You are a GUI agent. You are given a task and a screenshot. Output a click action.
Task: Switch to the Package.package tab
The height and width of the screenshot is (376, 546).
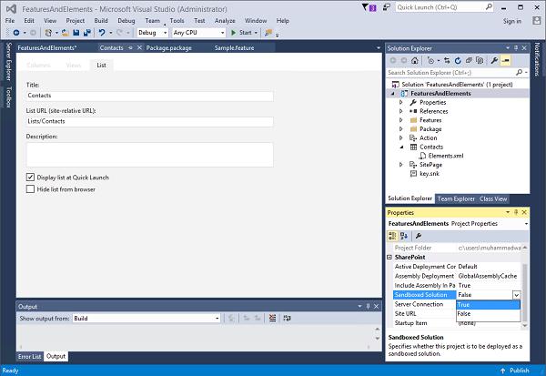pyautogui.click(x=169, y=47)
